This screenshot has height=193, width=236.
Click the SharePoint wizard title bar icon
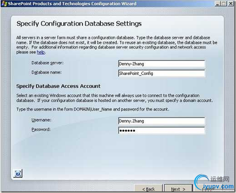point(4,4)
